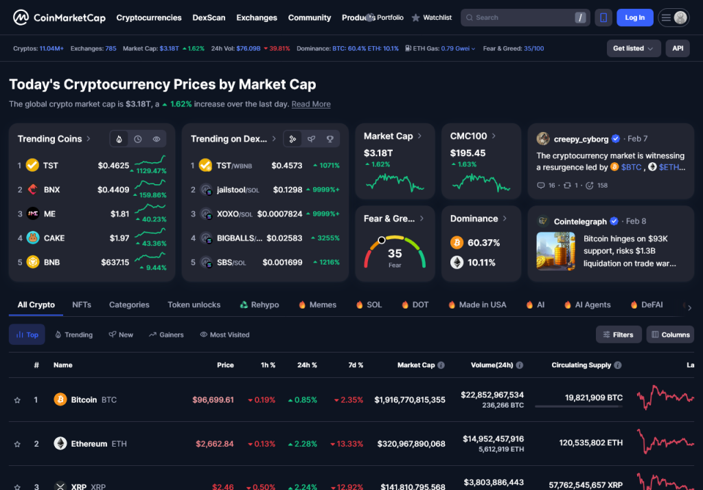Select the trophy icon on Trending on DexScan
This screenshot has width=703, height=490.
pyautogui.click(x=329, y=139)
